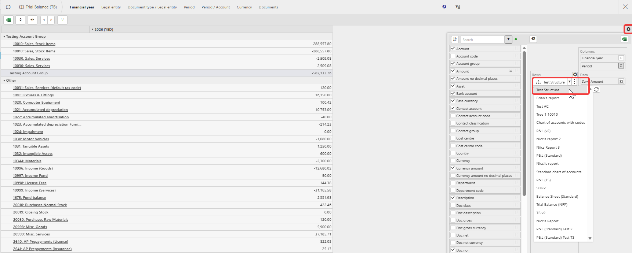The height and width of the screenshot is (253, 632).
Task: Export to Excel from the field panel
Action: [x=624, y=39]
